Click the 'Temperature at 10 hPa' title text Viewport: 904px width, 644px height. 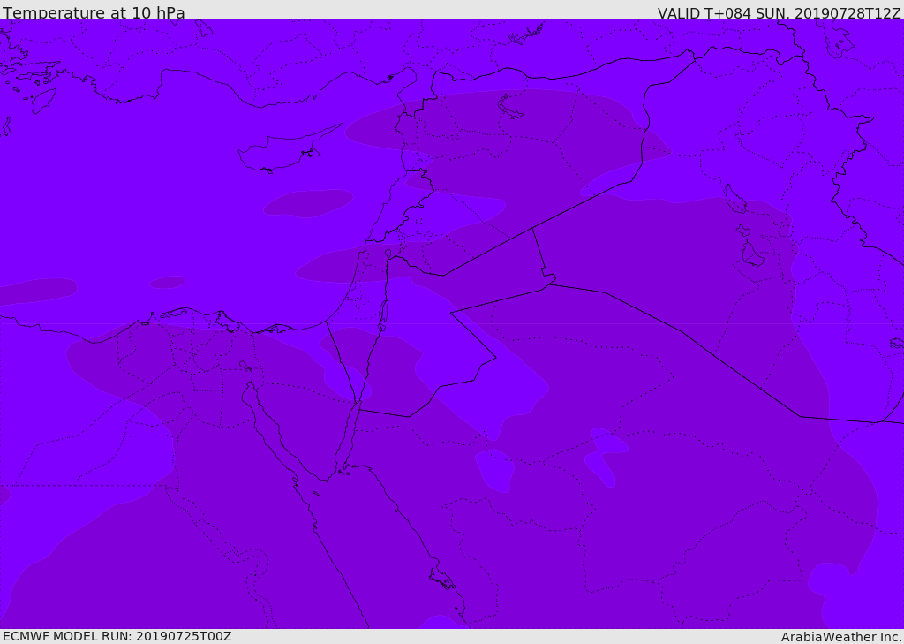pyautogui.click(x=94, y=12)
